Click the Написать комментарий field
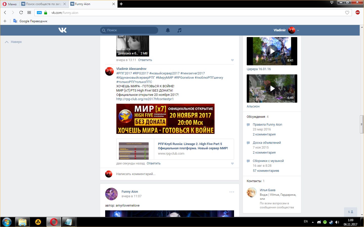Image resolution: width=364 pixels, height=227 pixels. point(175,174)
